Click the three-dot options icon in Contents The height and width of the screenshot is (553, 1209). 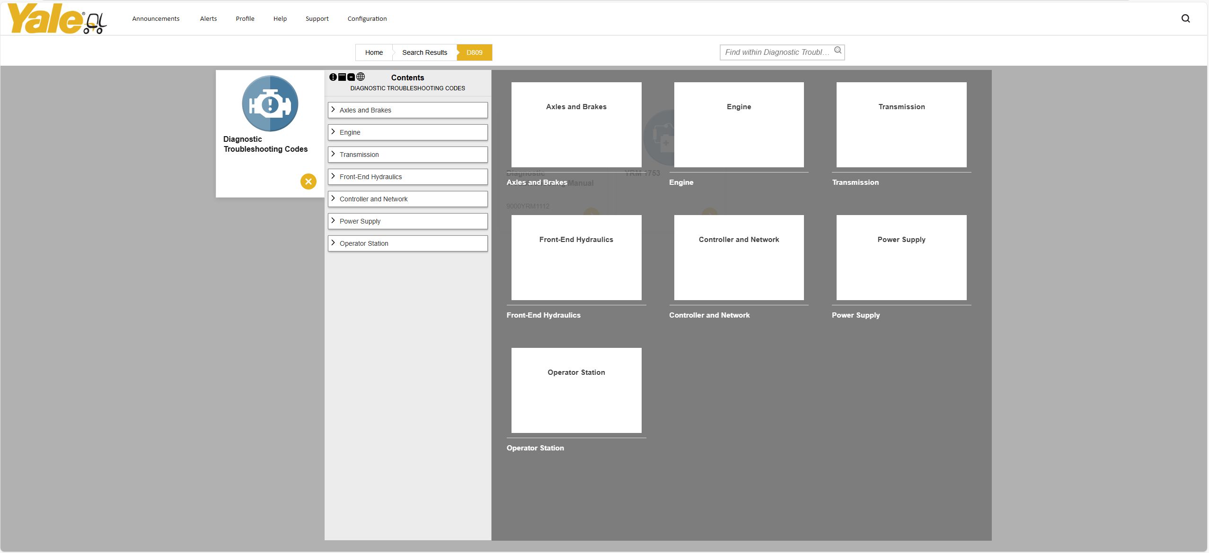[333, 77]
